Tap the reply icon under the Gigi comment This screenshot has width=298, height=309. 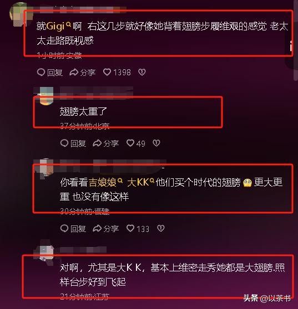click(41, 72)
